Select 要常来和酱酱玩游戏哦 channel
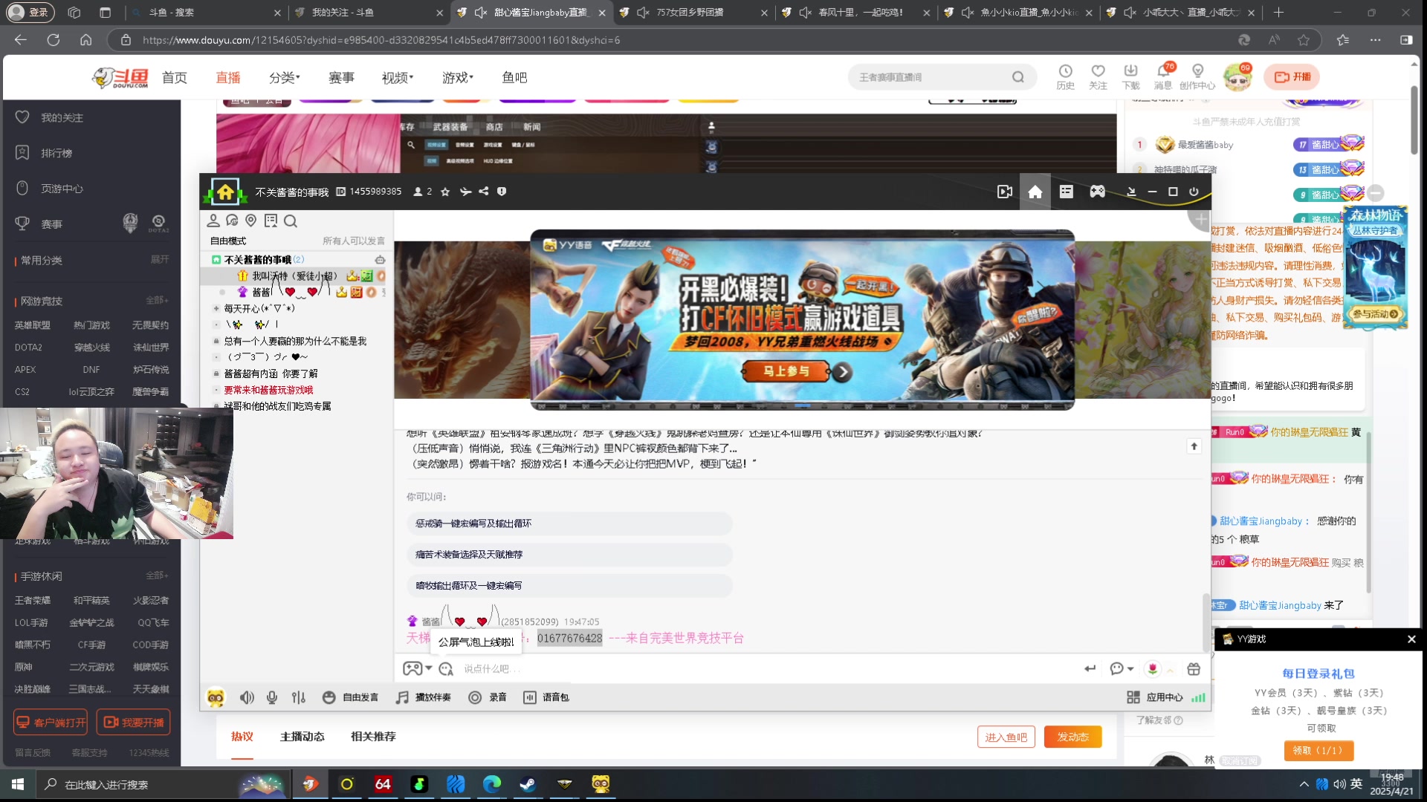This screenshot has width=1427, height=802. pyautogui.click(x=268, y=390)
